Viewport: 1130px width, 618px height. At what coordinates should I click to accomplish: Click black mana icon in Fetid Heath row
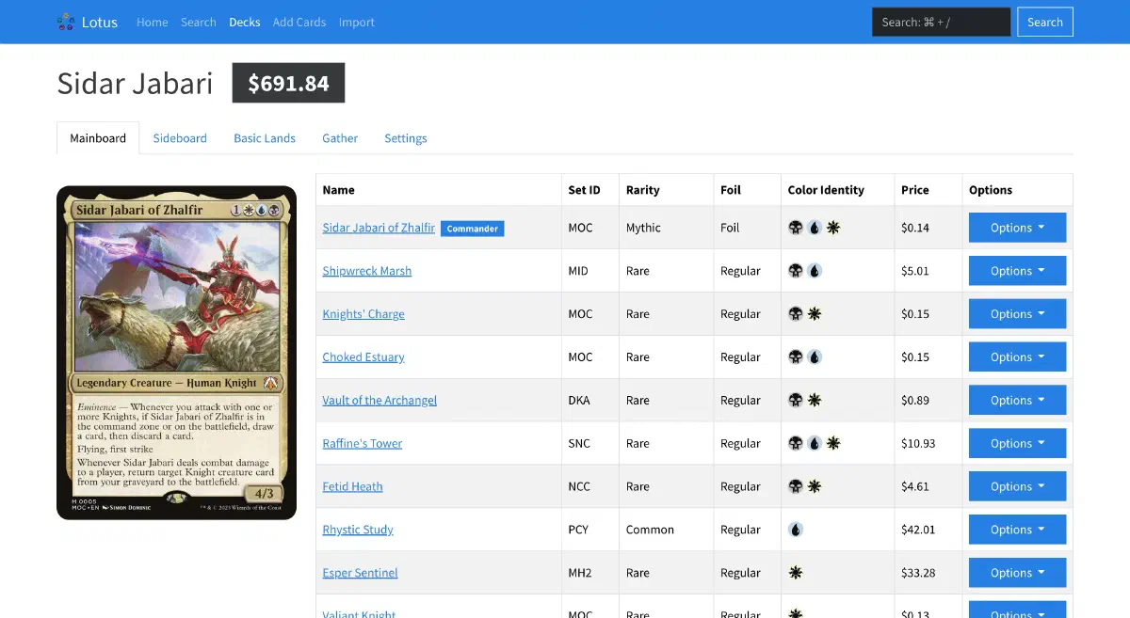pos(796,486)
